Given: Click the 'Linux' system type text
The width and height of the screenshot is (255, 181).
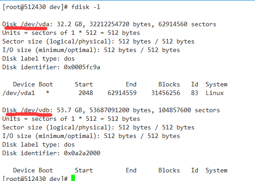Looking at the screenshot, I should (x=215, y=93).
